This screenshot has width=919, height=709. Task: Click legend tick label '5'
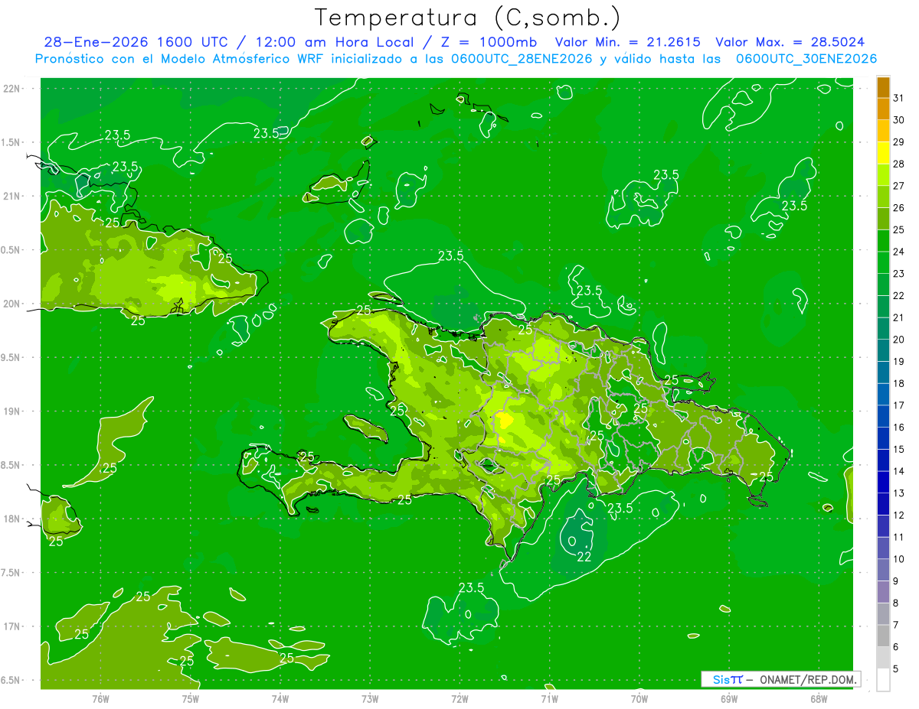(896, 669)
